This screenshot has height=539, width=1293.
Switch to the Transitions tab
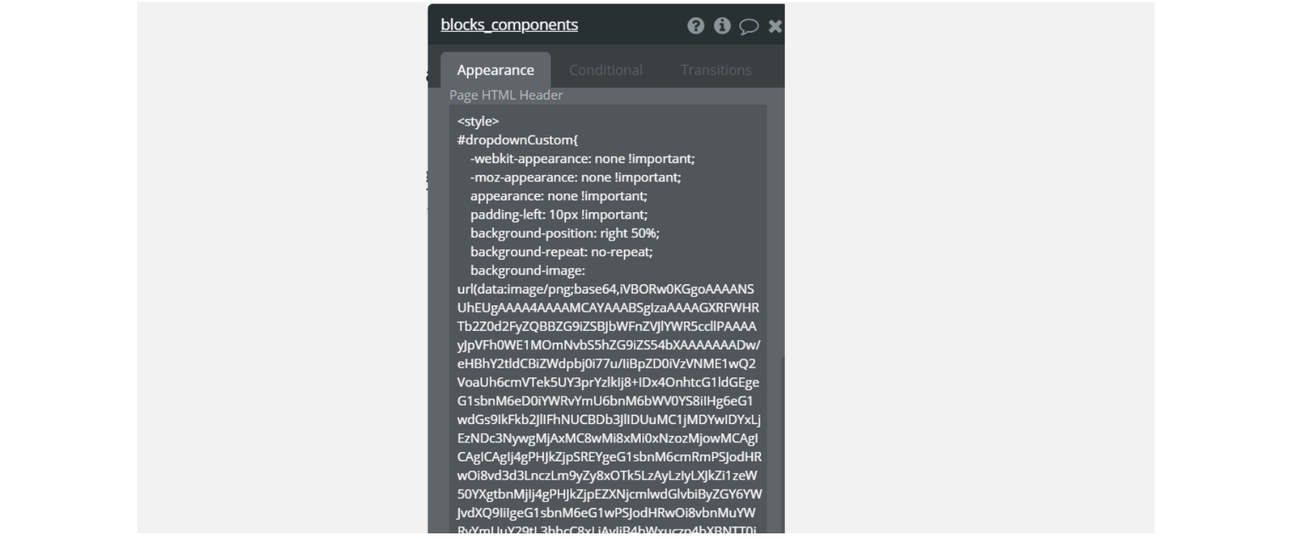[716, 70]
